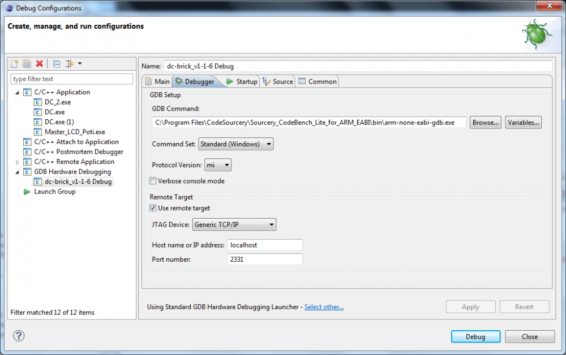Open the JTAG Device dropdown

point(234,225)
